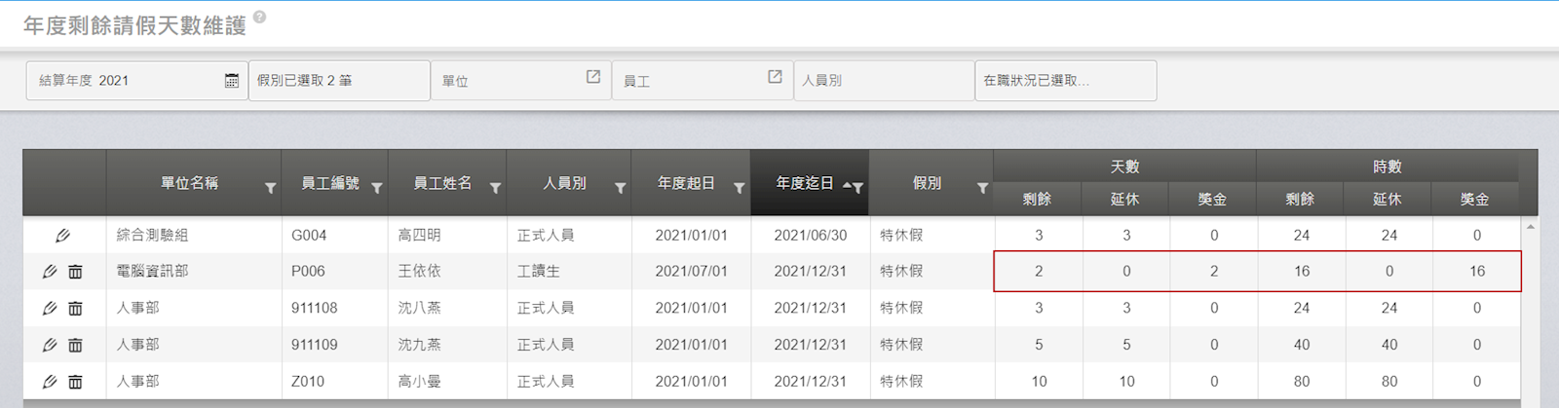Open the 員工 selection popup icon
Screen dimensions: 1559x408
(775, 77)
